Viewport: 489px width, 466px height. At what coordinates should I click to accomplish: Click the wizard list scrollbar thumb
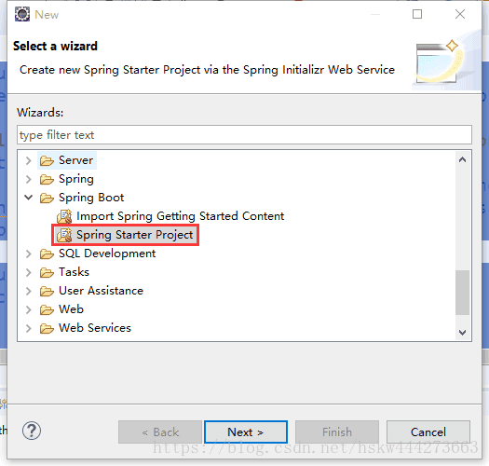(462, 293)
